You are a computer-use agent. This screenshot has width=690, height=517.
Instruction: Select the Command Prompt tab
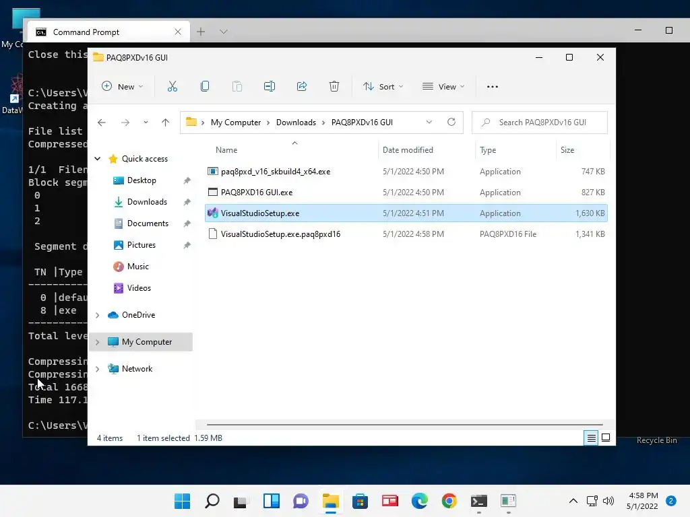click(108, 32)
